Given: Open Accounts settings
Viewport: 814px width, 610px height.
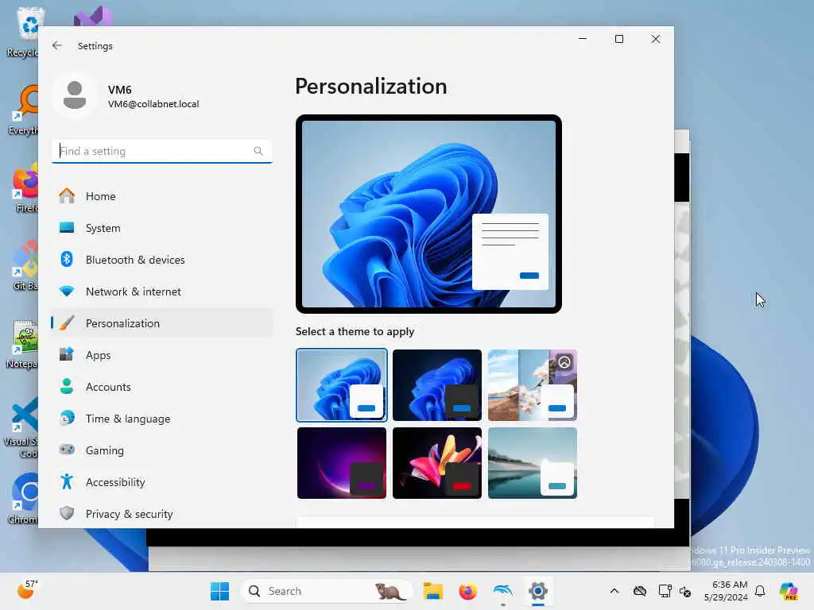Looking at the screenshot, I should (x=162, y=387).
